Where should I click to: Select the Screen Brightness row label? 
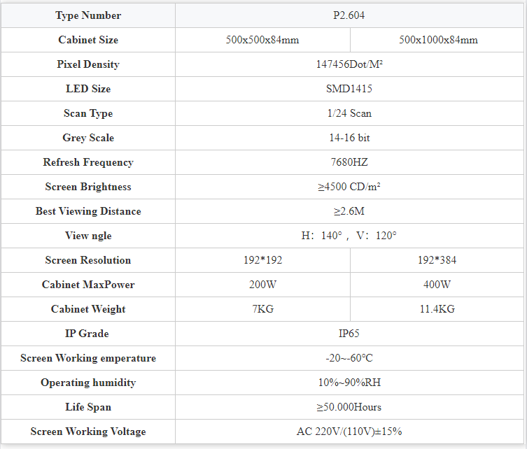point(88,187)
